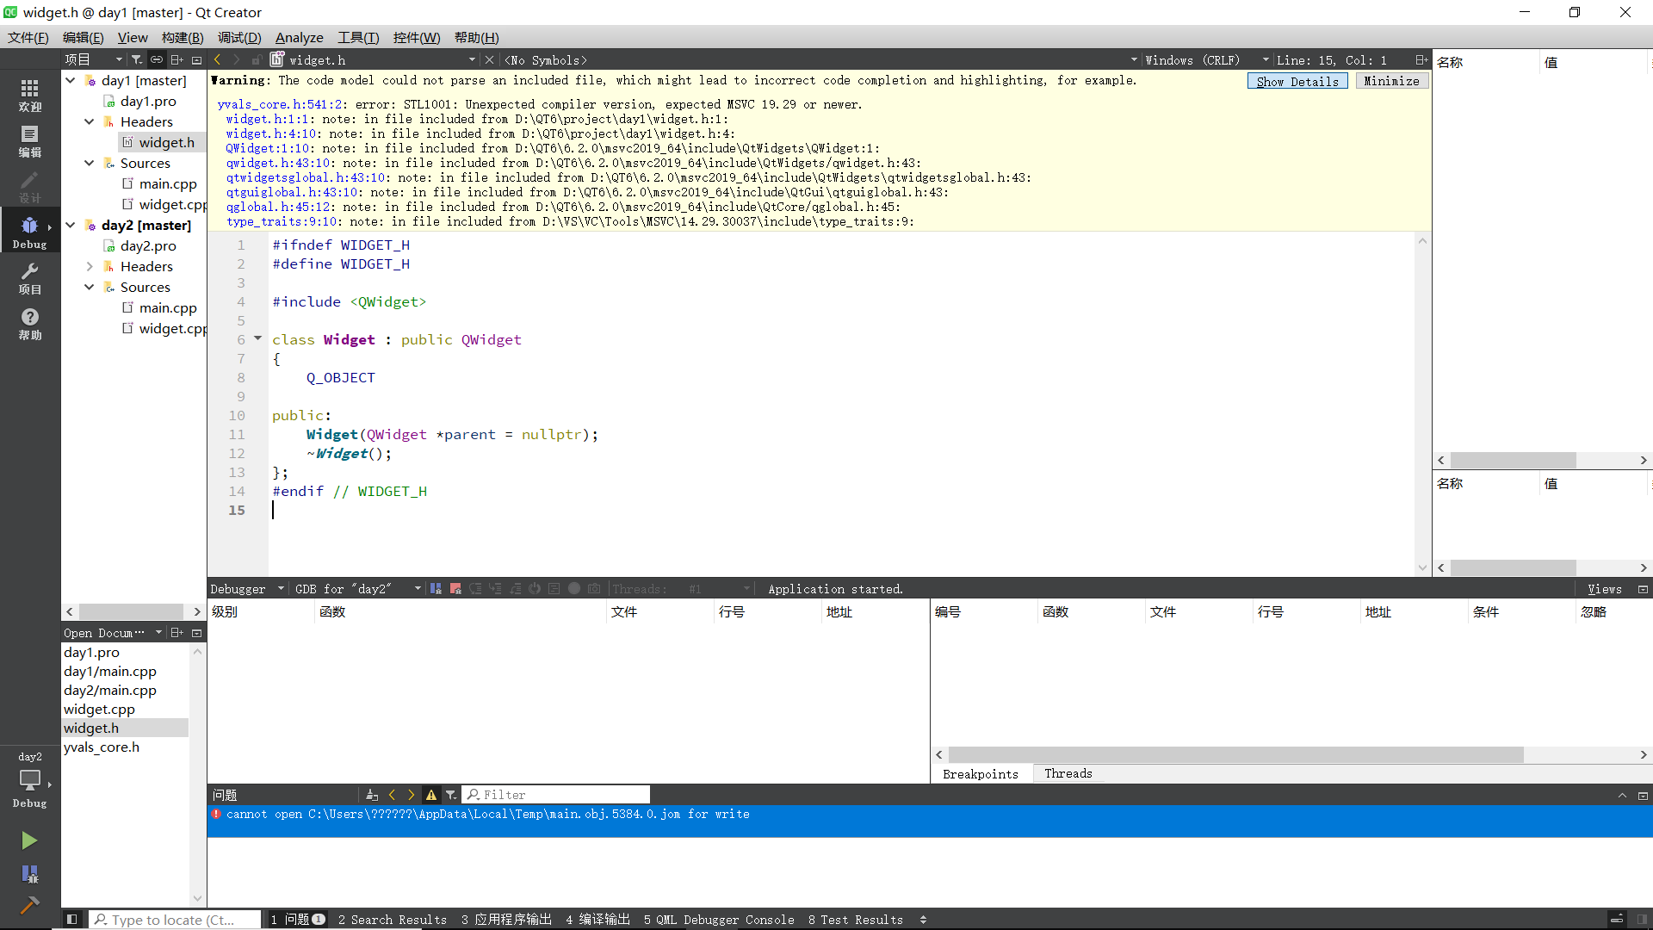The image size is (1653, 930).
Task: Open the GDB for day2 dropdown
Action: [418, 588]
